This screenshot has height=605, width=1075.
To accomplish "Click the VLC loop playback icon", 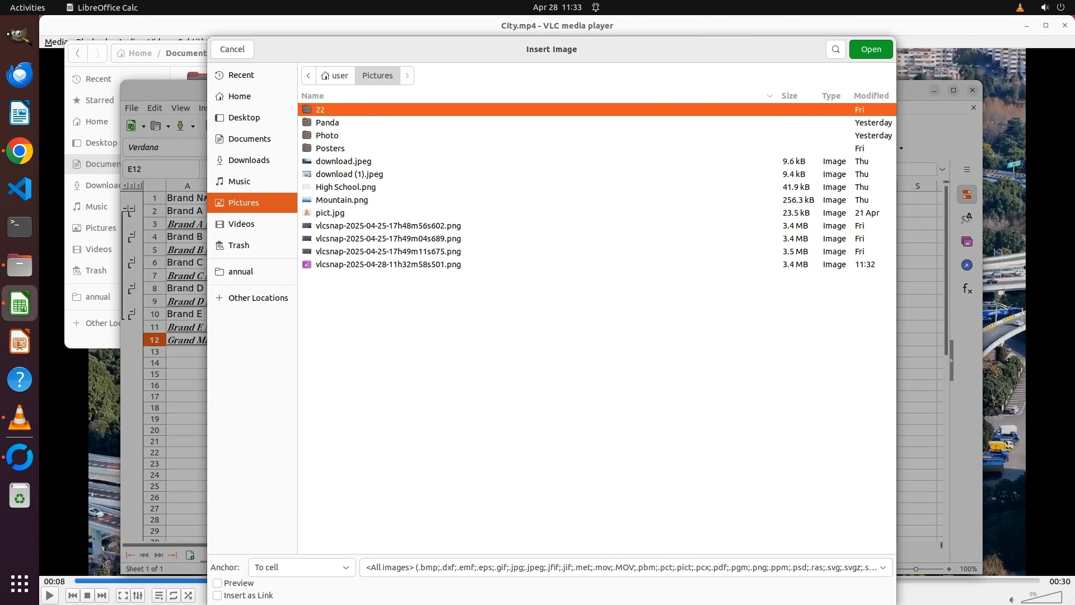I will click(x=174, y=595).
